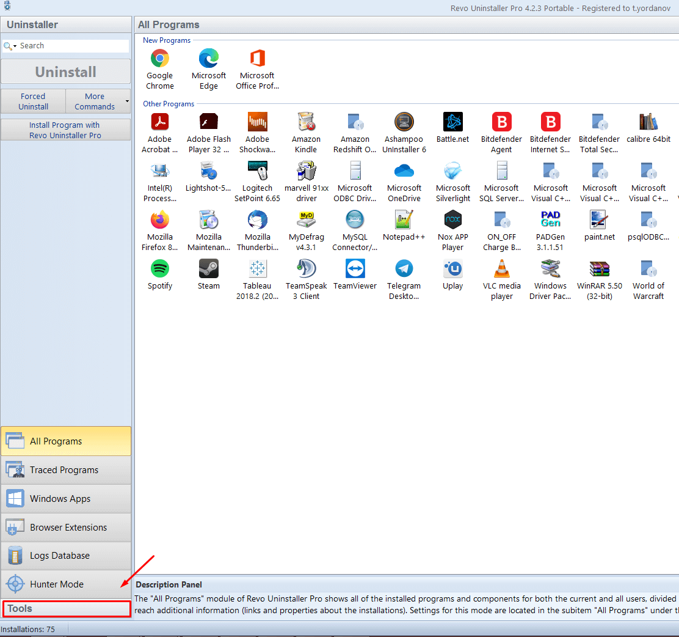Select the Microsoft OneDrive icon
Image resolution: width=679 pixels, height=637 pixels.
(x=404, y=171)
